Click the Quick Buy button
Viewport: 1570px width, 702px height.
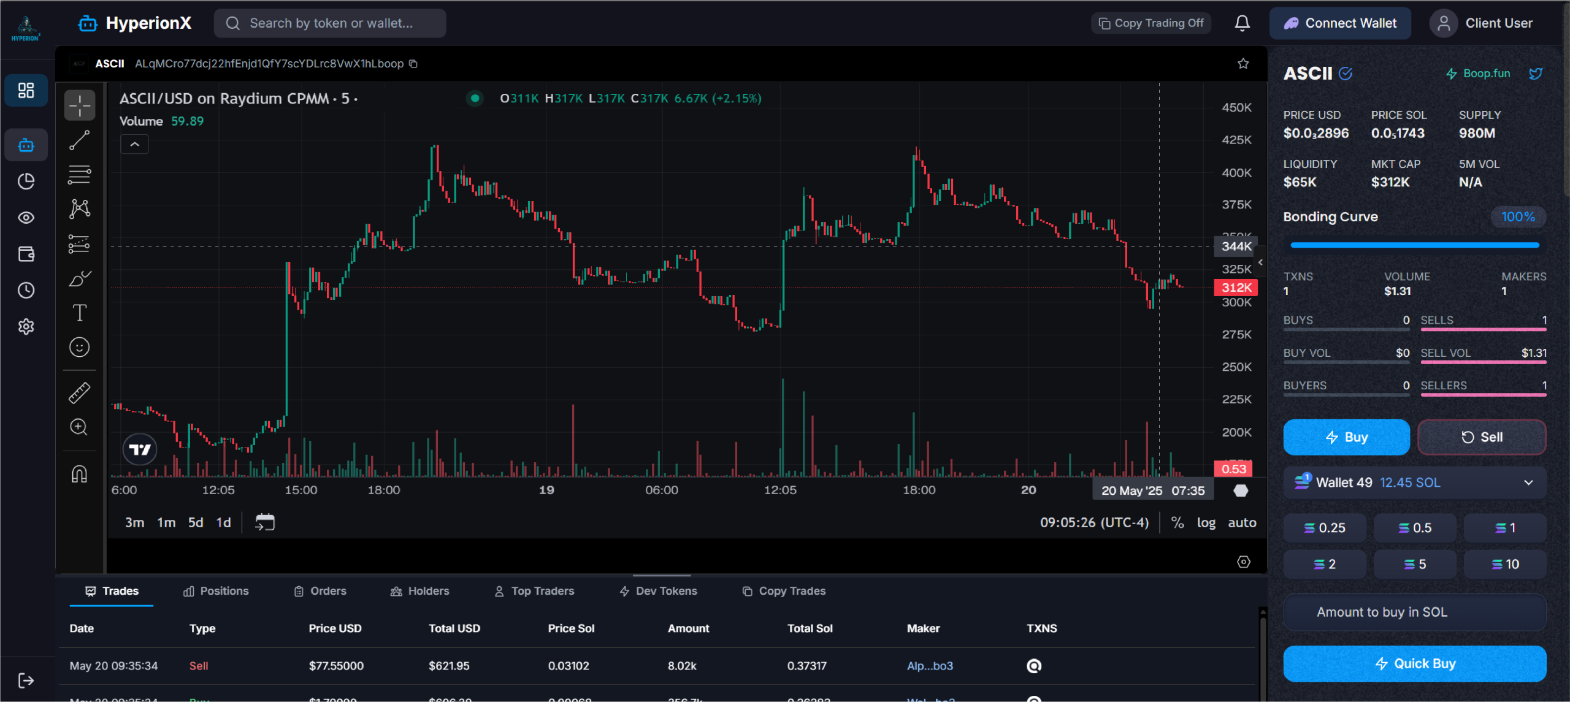tap(1415, 663)
